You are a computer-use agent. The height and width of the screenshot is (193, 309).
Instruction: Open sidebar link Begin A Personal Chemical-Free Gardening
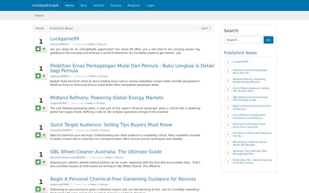tap(251, 107)
